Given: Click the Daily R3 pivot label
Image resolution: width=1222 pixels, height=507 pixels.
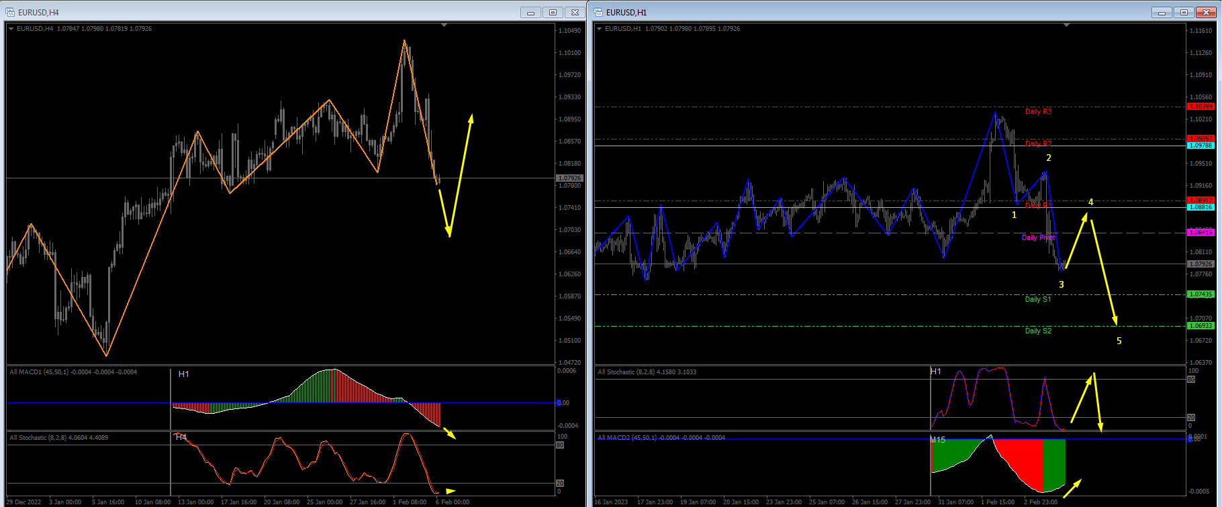Looking at the screenshot, I should pyautogui.click(x=1038, y=111).
